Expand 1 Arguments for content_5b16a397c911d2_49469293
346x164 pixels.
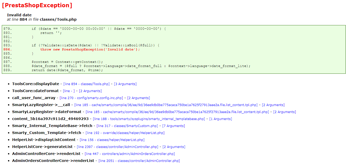(x=221, y=119)
